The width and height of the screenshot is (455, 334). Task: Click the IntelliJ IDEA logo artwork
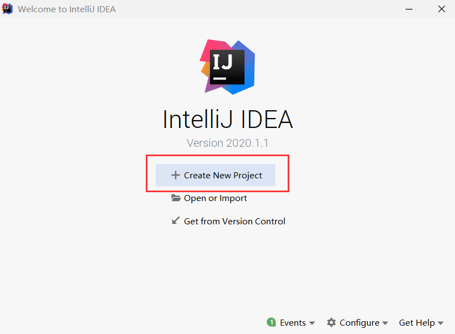(x=227, y=66)
